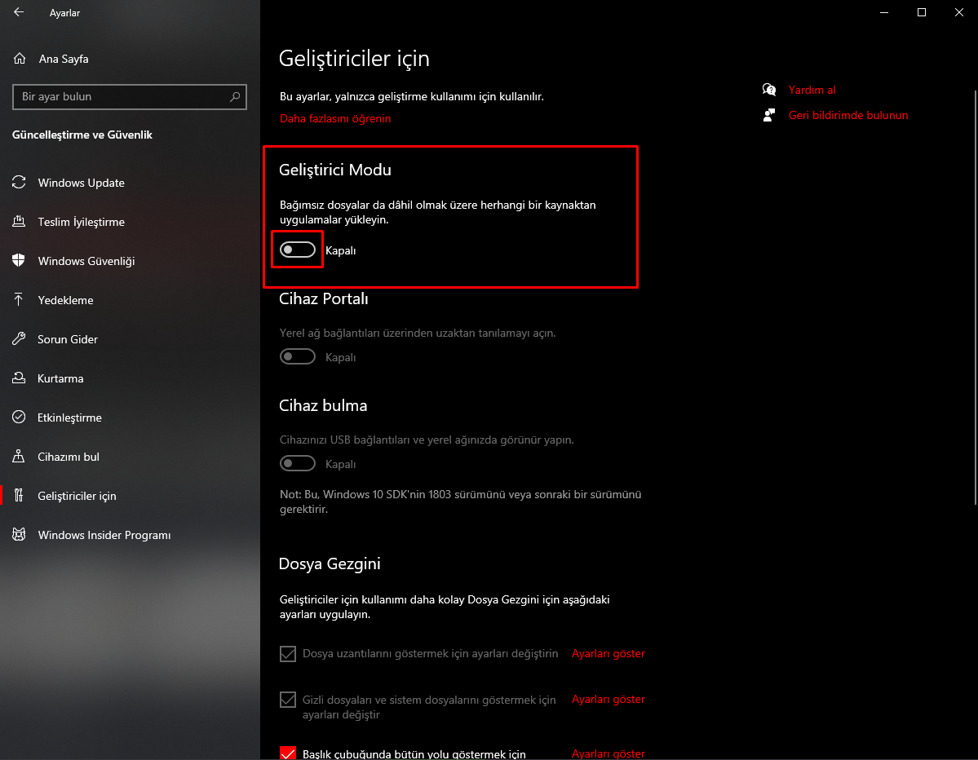This screenshot has width=978, height=760.
Task: Click Ayarları göster for file extensions
Action: (x=608, y=653)
